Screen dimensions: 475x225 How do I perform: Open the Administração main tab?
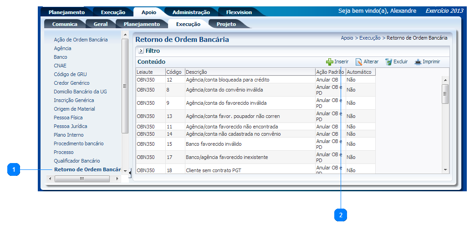191,12
